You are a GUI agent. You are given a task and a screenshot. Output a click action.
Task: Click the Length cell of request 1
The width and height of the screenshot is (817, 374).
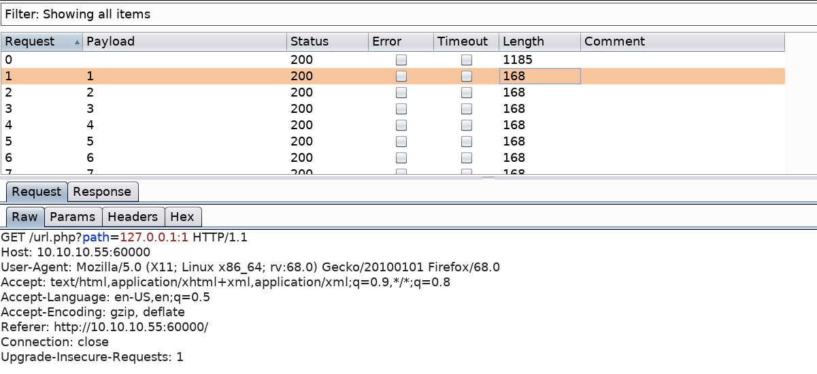click(539, 76)
